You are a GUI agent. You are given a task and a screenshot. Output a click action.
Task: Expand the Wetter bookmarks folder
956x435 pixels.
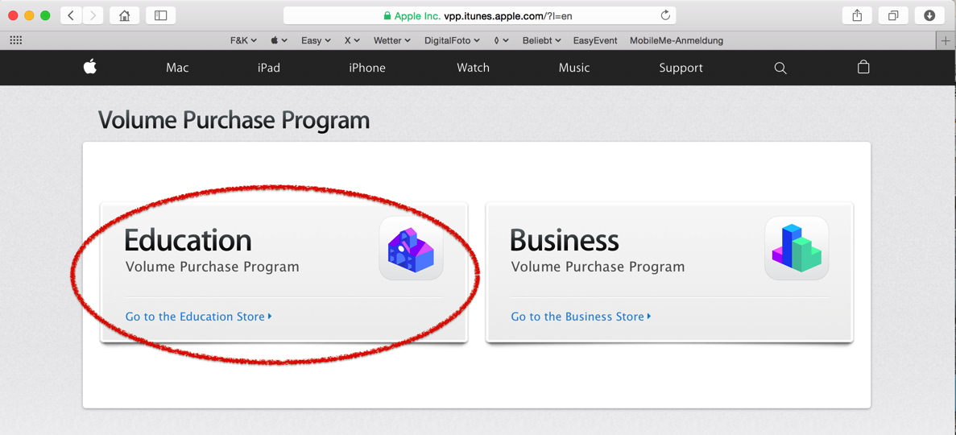(x=393, y=40)
